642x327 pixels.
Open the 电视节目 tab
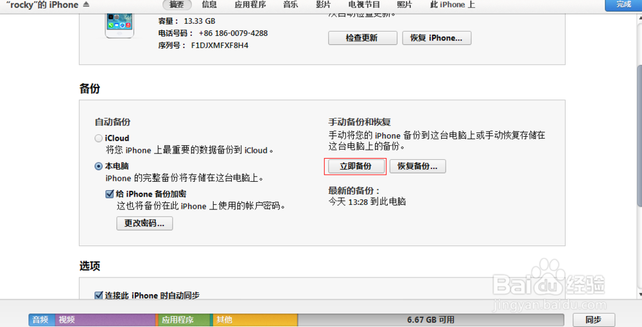pyautogui.click(x=364, y=4)
